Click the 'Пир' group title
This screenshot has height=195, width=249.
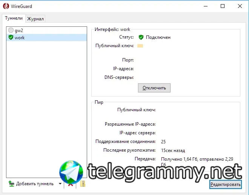[x=99, y=102]
